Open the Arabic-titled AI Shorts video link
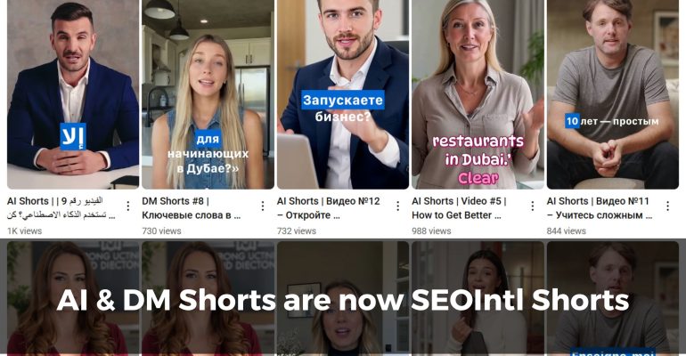 pyautogui.click(x=61, y=208)
